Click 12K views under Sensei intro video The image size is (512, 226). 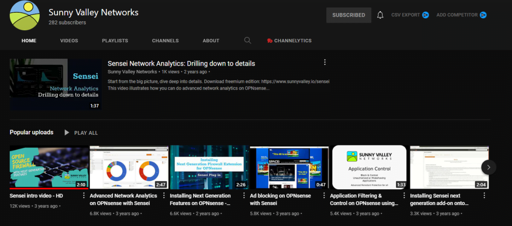pyautogui.click(x=20, y=206)
